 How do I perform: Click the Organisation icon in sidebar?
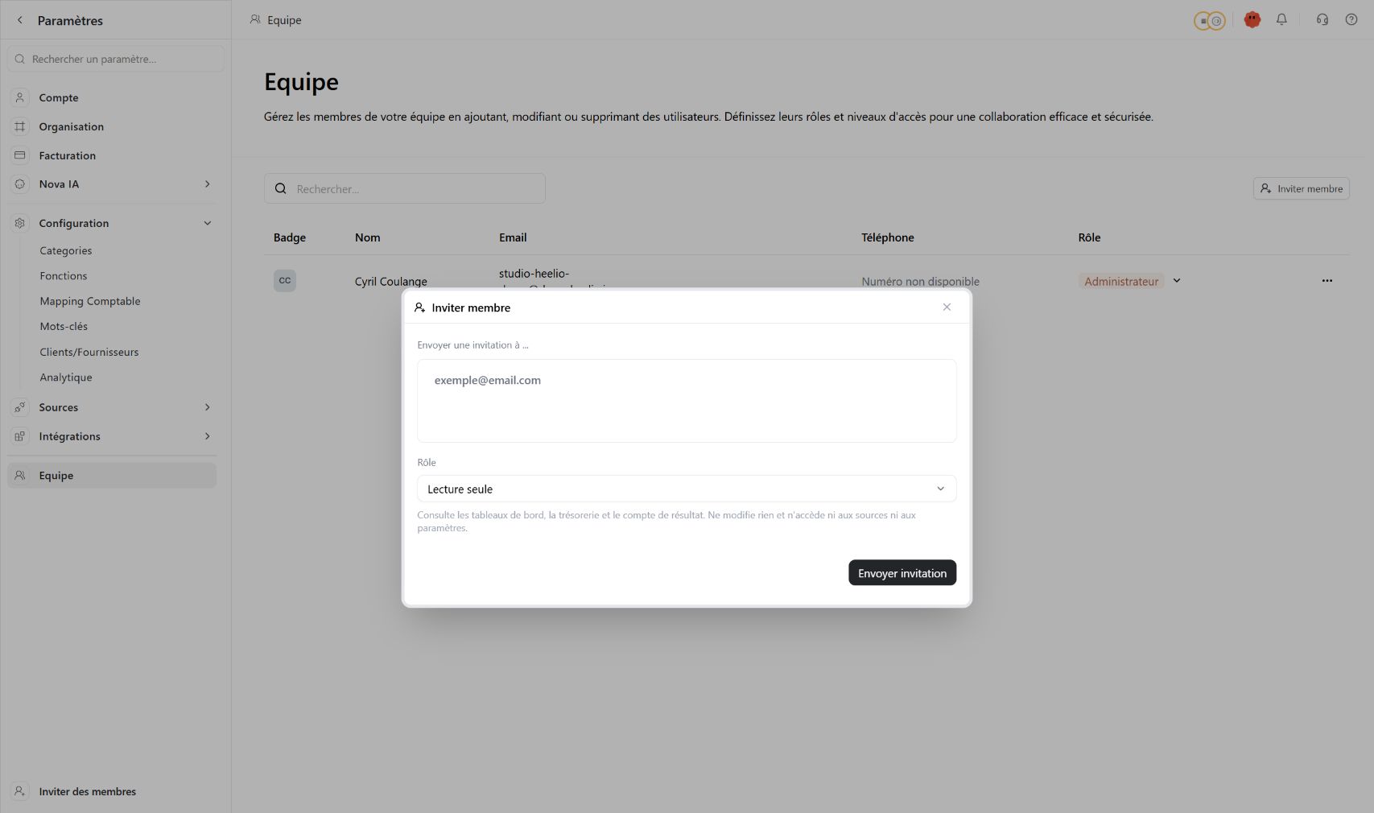click(x=20, y=126)
